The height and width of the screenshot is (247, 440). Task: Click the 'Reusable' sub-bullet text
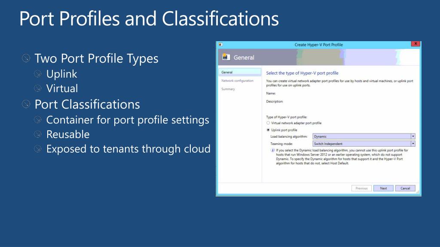(68, 134)
